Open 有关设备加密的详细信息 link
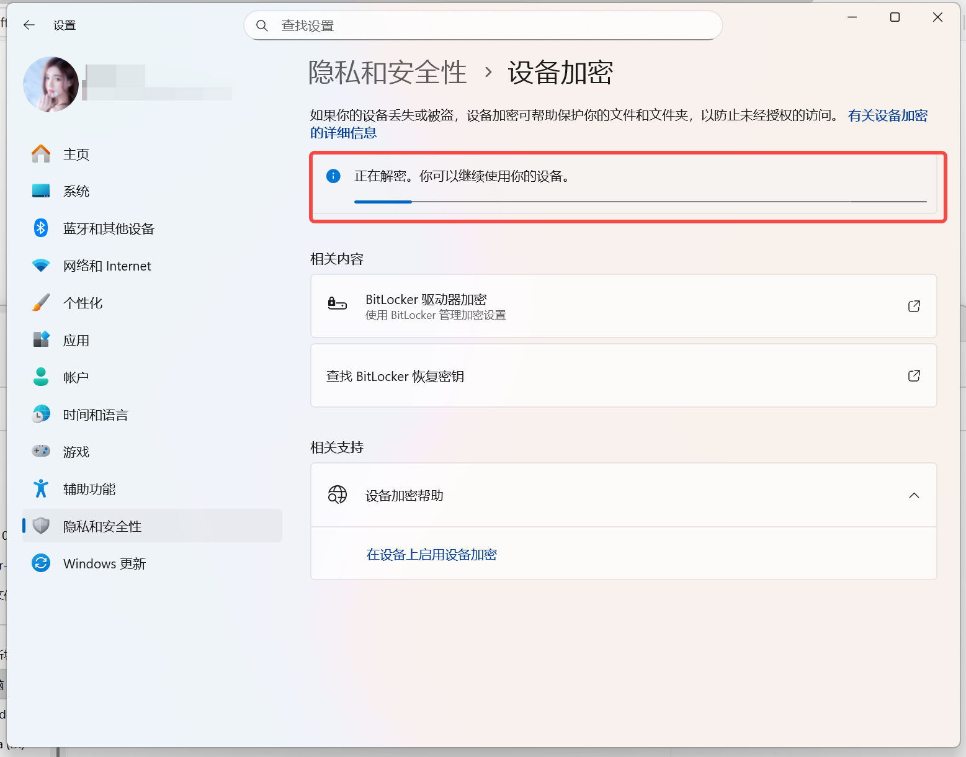The image size is (966, 757). (887, 115)
